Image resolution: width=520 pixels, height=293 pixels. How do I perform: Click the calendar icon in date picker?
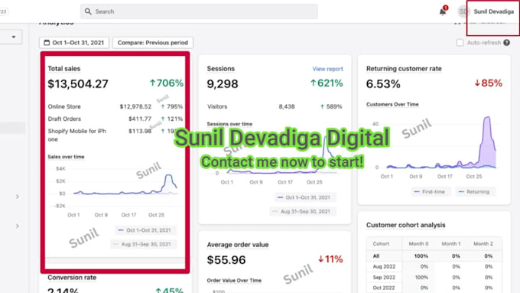[47, 43]
